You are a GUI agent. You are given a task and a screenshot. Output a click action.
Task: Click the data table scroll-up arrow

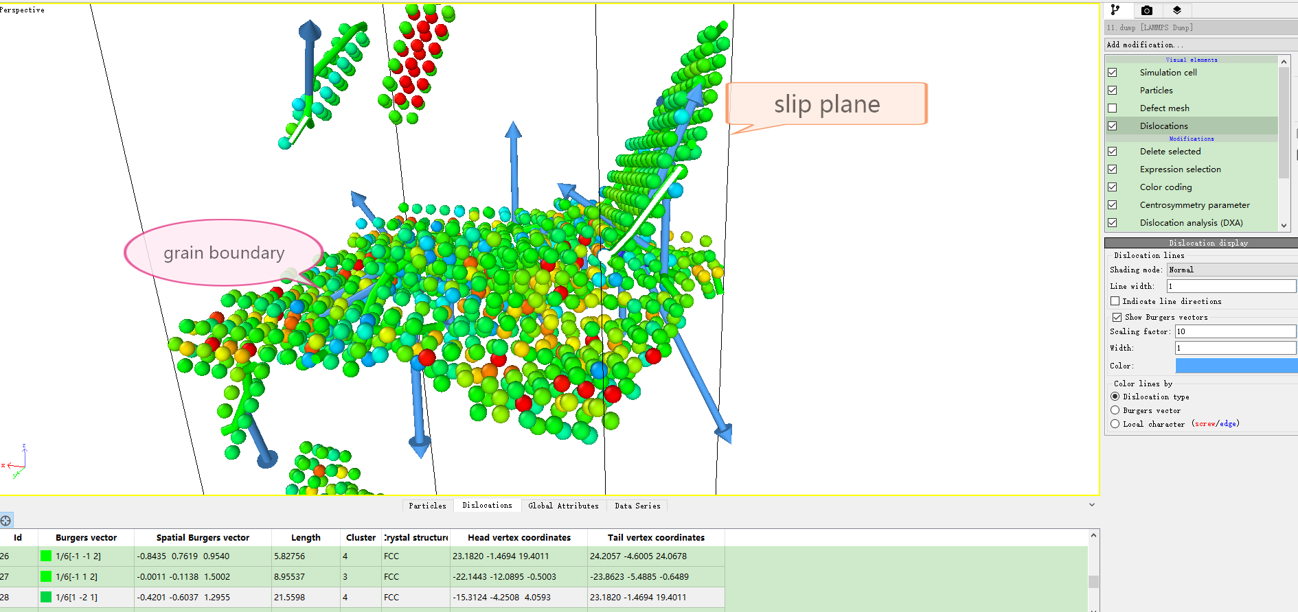[1093, 535]
